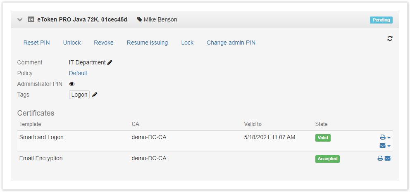Click the pencil icon beside the Logon tag
The height and width of the screenshot is (192, 410).
pos(95,95)
